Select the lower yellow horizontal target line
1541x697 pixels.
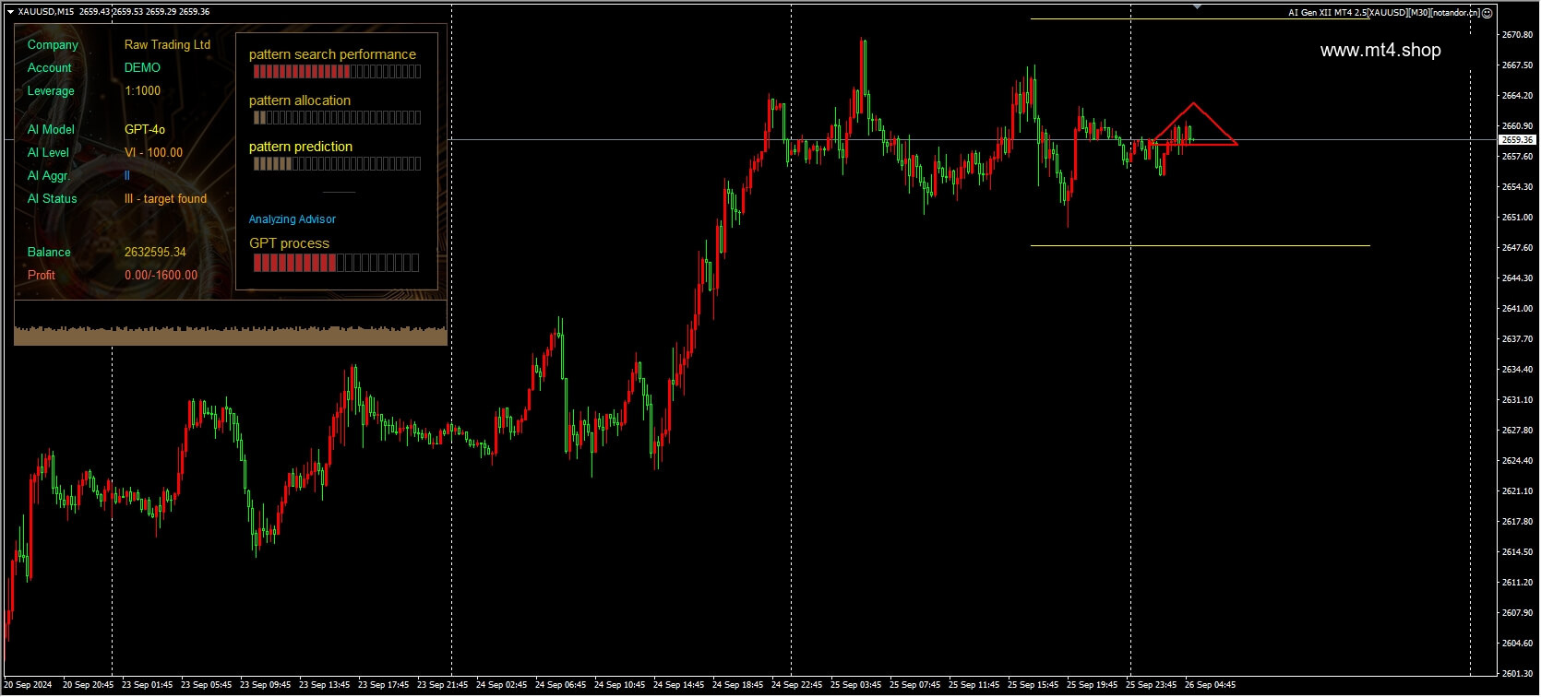coord(1200,246)
